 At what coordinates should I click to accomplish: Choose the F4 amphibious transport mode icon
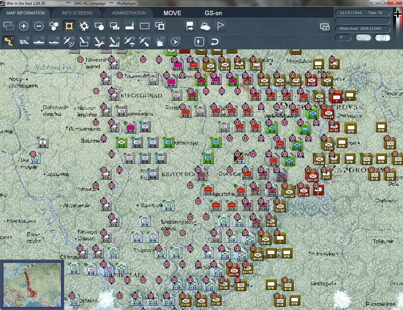(54, 42)
